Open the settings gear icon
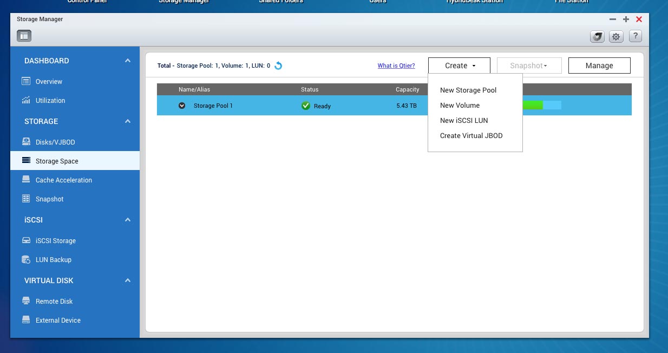 pyautogui.click(x=616, y=36)
